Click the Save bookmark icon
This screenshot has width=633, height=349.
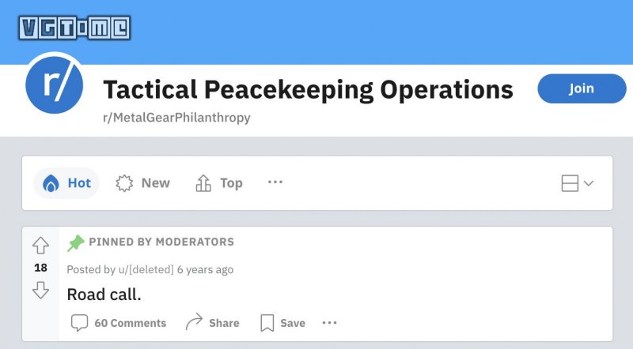[267, 323]
